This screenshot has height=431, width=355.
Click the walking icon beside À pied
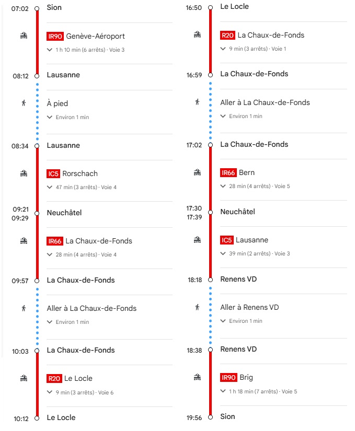pos(24,103)
